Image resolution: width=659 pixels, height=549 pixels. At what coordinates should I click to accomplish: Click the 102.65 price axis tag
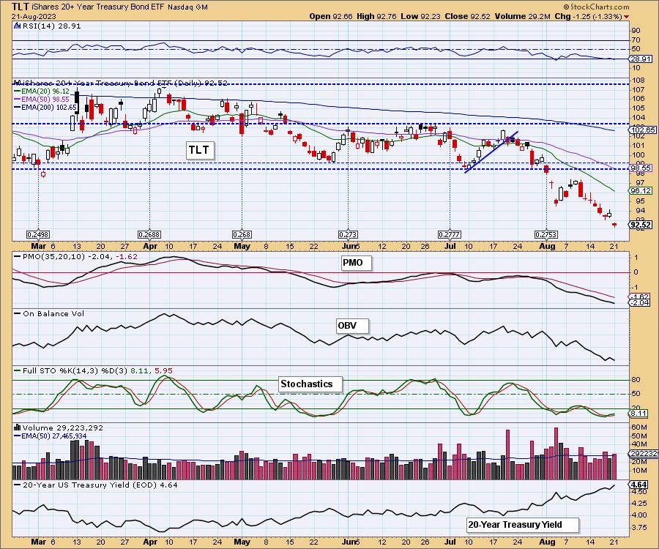tap(643, 130)
